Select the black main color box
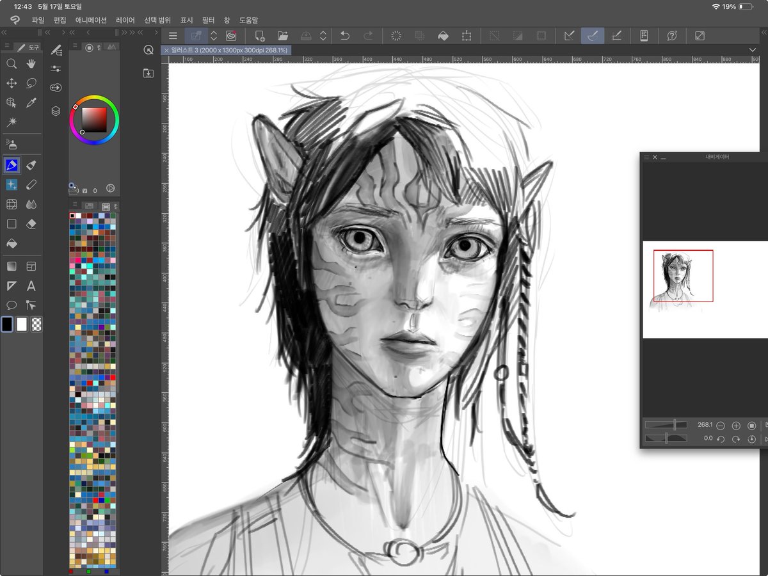768x576 pixels. 6,324
